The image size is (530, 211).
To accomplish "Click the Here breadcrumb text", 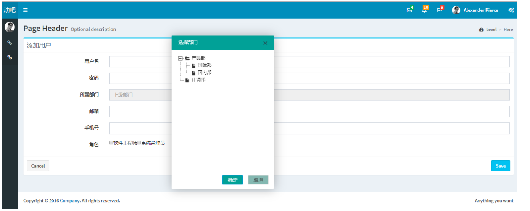I will click(508, 30).
